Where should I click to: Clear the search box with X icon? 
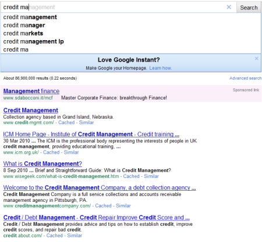(229, 7)
